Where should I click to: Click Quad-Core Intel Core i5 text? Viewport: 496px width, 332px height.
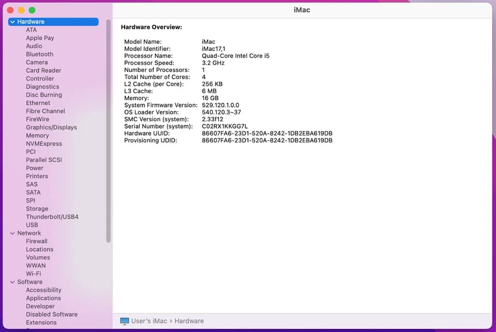pos(236,56)
